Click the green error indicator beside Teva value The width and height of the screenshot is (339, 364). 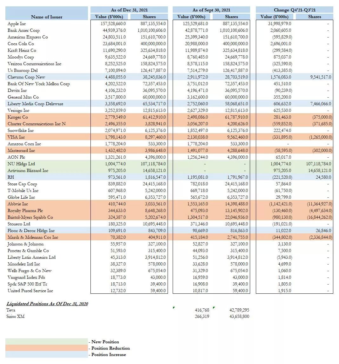174,308
